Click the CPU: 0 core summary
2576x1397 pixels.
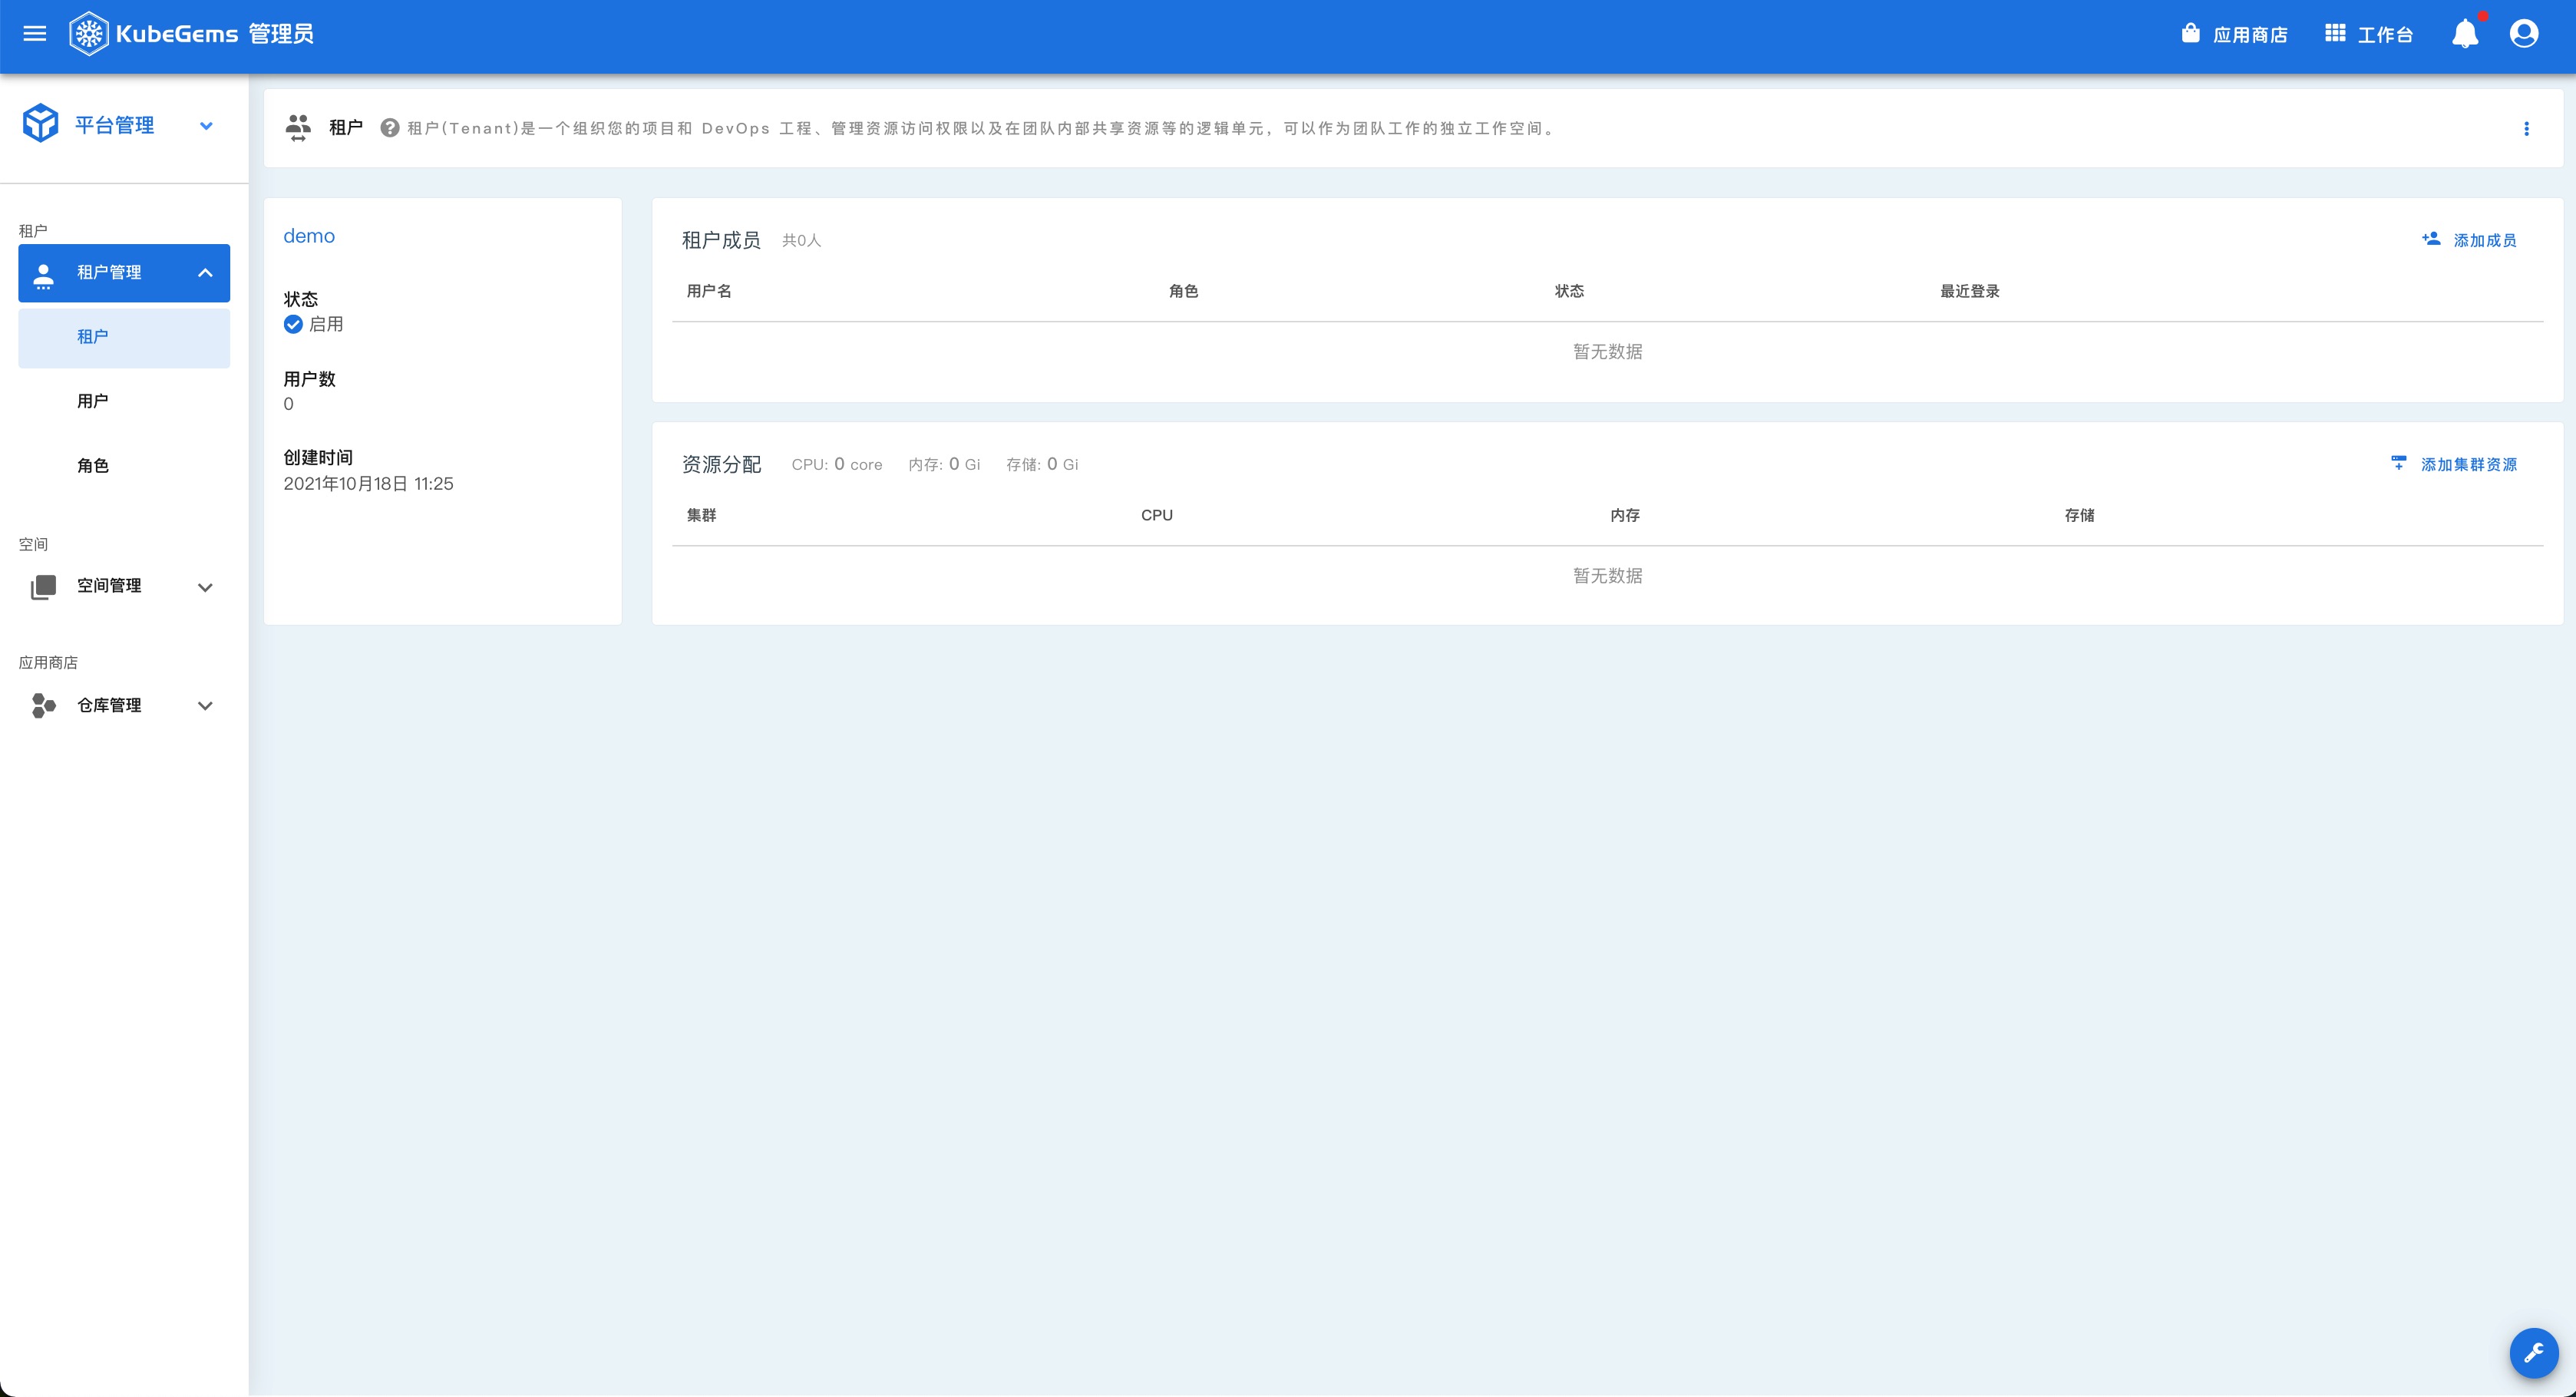837,464
